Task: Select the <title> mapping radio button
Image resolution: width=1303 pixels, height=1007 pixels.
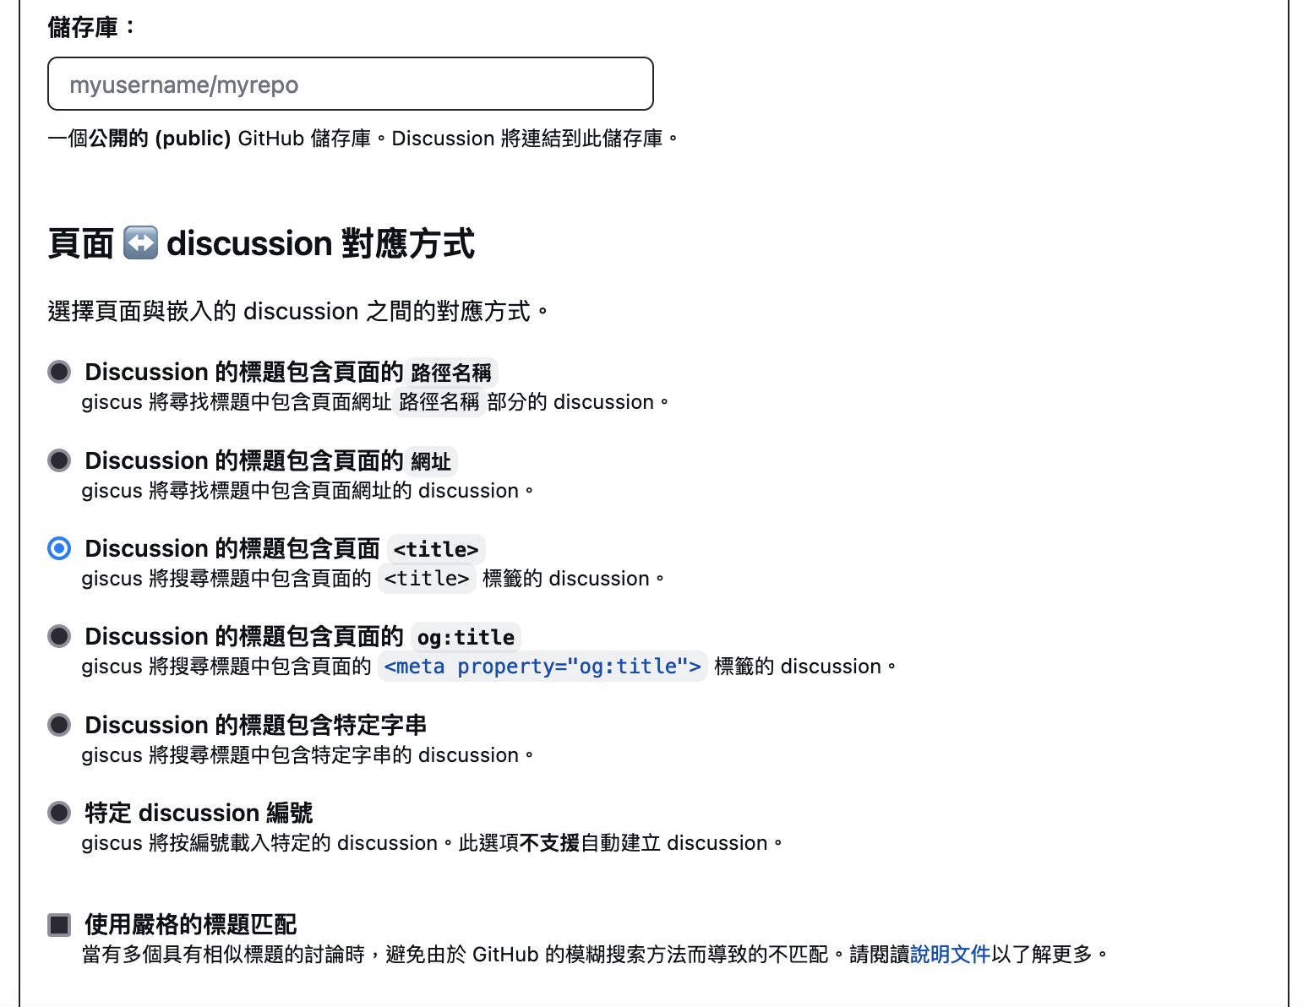Action: (x=59, y=548)
